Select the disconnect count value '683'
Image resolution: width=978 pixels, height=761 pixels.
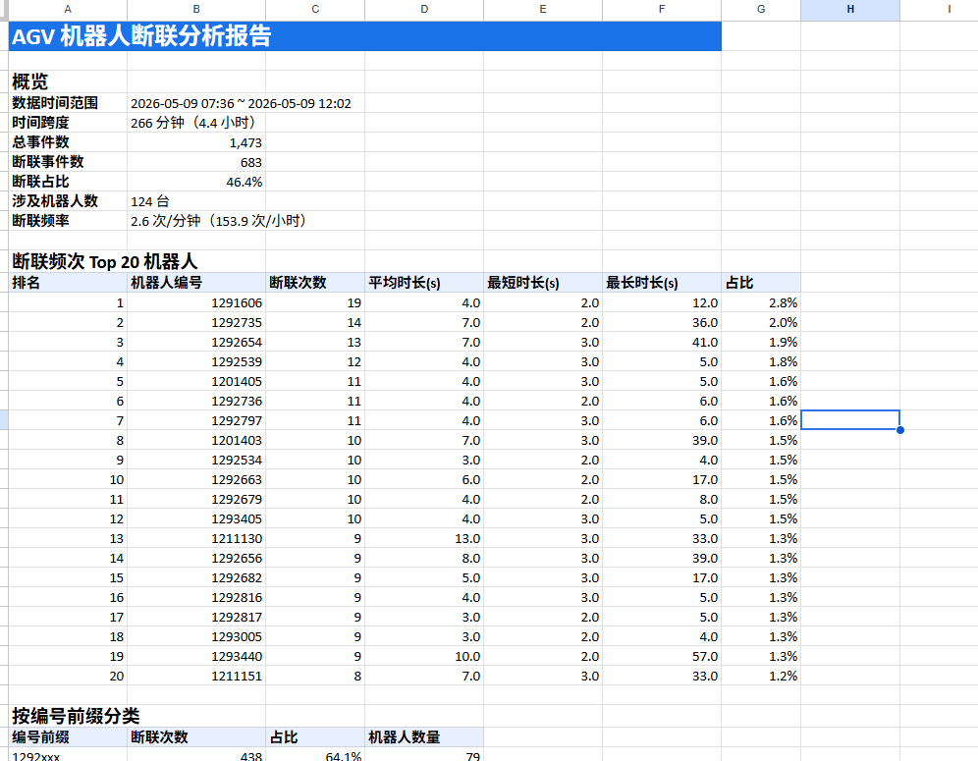click(x=195, y=162)
